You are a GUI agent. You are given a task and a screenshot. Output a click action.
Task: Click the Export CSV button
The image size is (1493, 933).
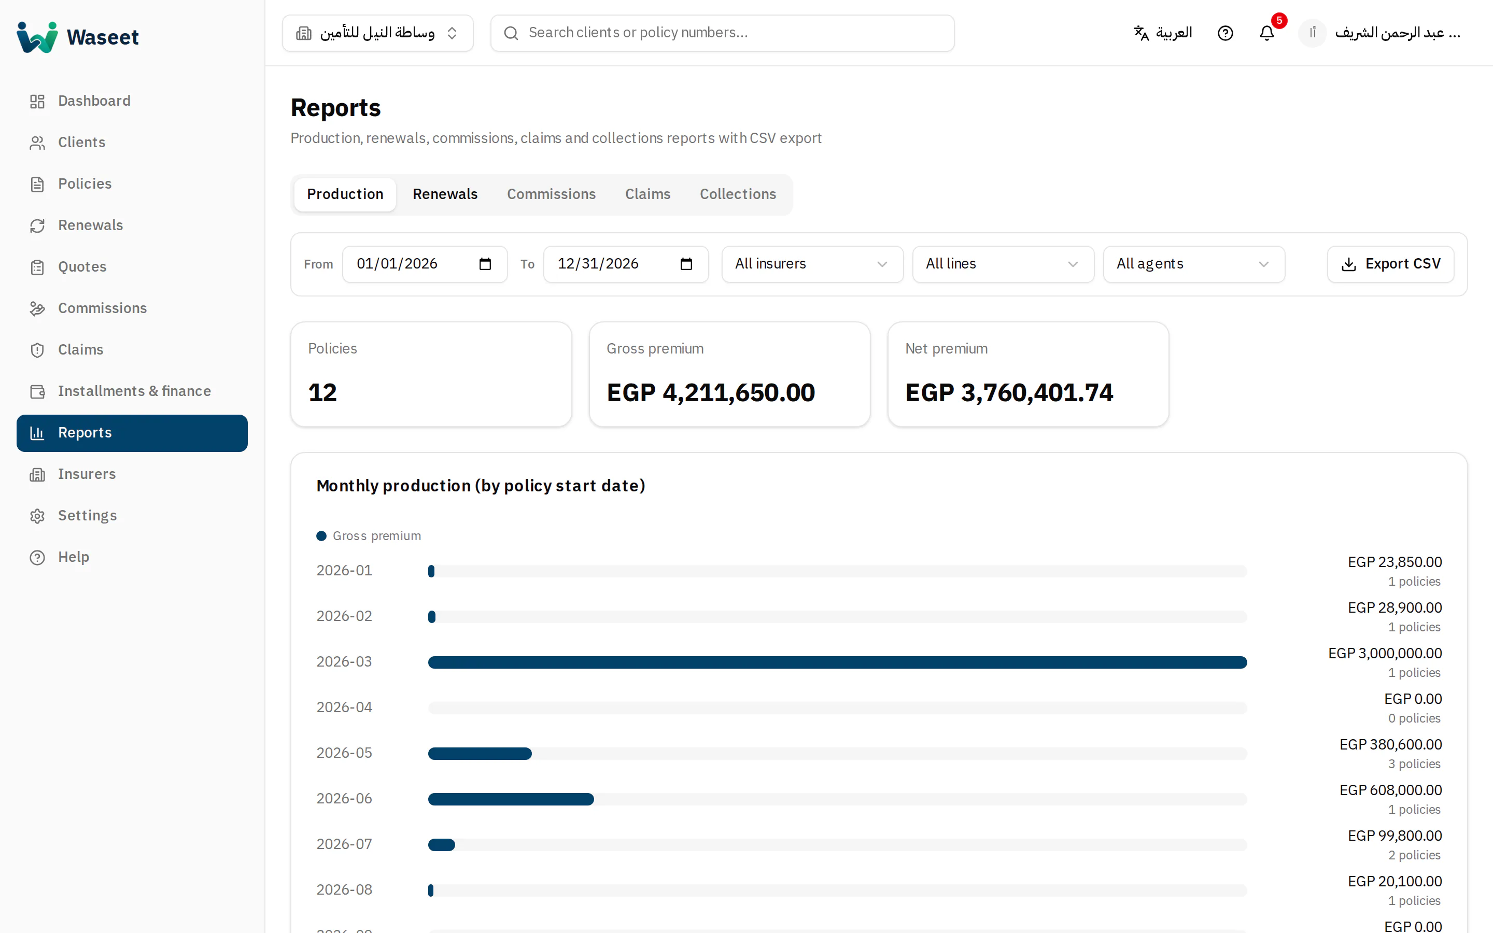click(x=1390, y=264)
